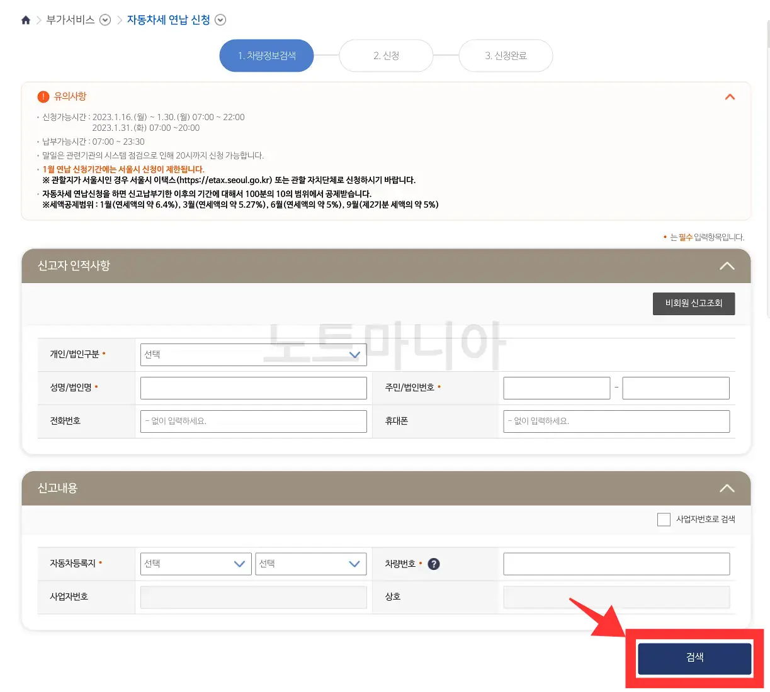Collapse the 유의사항 notice panel

click(x=730, y=96)
